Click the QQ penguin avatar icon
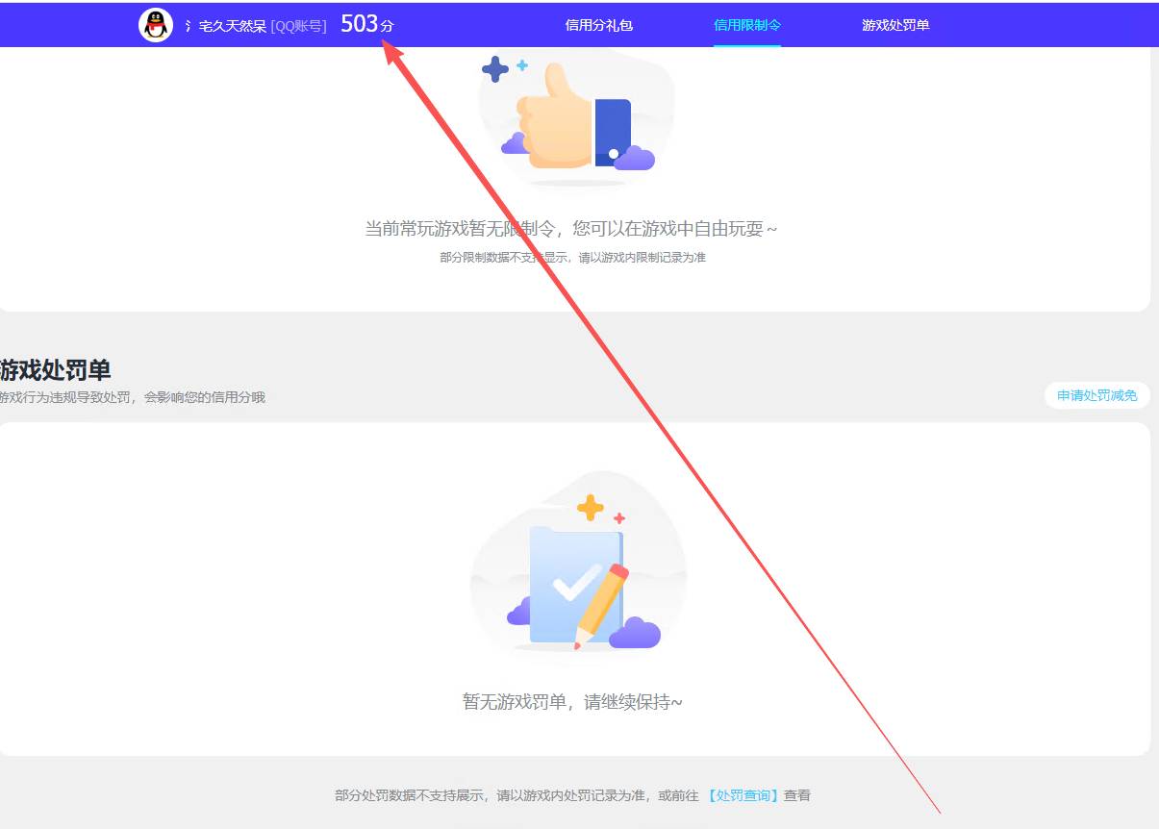Viewport: 1159px width, 829px height. (x=154, y=24)
